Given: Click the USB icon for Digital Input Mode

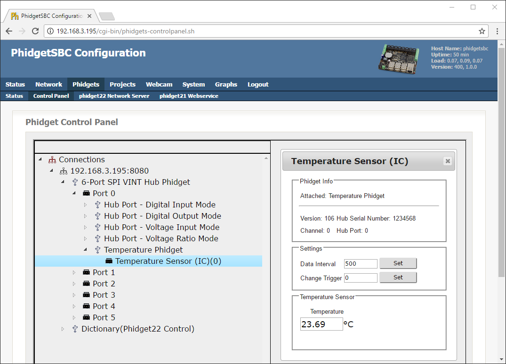Looking at the screenshot, I should click(97, 205).
